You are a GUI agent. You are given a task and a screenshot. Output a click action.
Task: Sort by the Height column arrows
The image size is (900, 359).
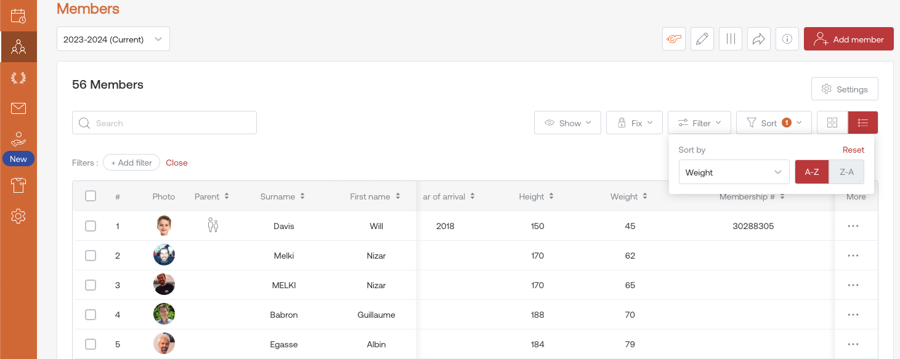pos(551,196)
